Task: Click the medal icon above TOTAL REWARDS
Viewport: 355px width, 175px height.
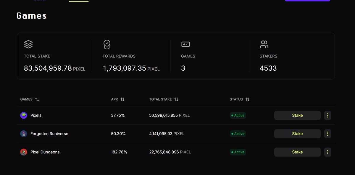Action: pyautogui.click(x=107, y=44)
